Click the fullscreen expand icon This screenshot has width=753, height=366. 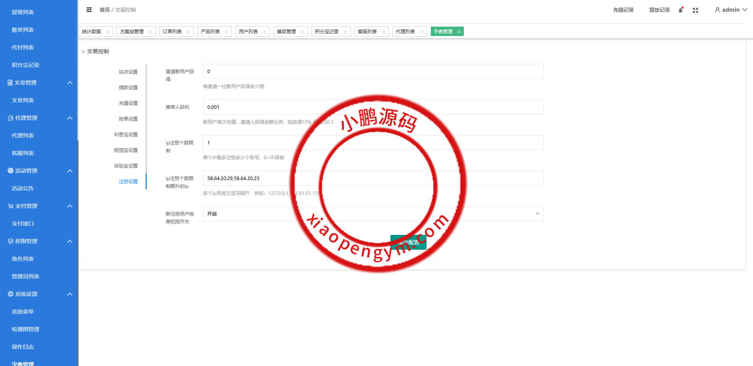coord(695,10)
